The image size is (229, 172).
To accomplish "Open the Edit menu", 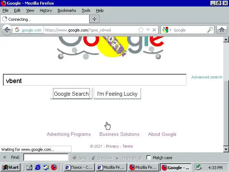I will 17,10.
